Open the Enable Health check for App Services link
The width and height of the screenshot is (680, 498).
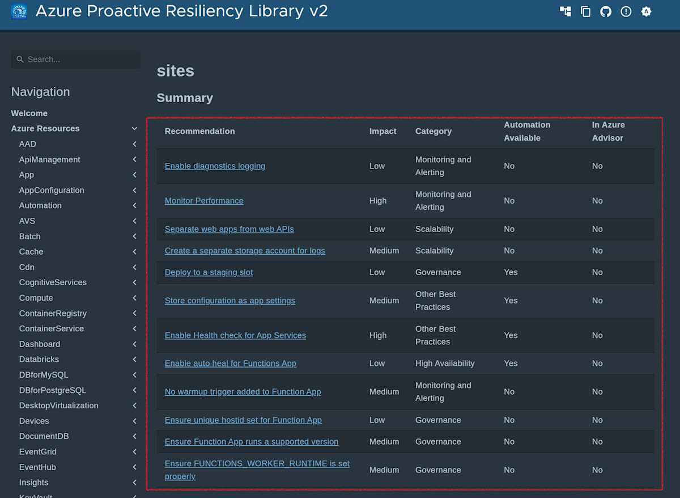pyautogui.click(x=235, y=335)
